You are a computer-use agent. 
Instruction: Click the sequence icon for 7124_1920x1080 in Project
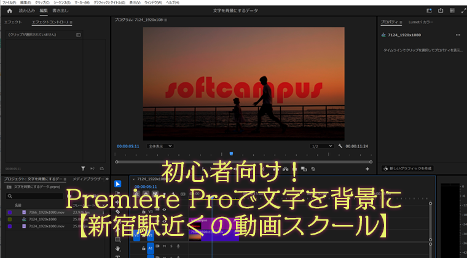[x=24, y=219]
